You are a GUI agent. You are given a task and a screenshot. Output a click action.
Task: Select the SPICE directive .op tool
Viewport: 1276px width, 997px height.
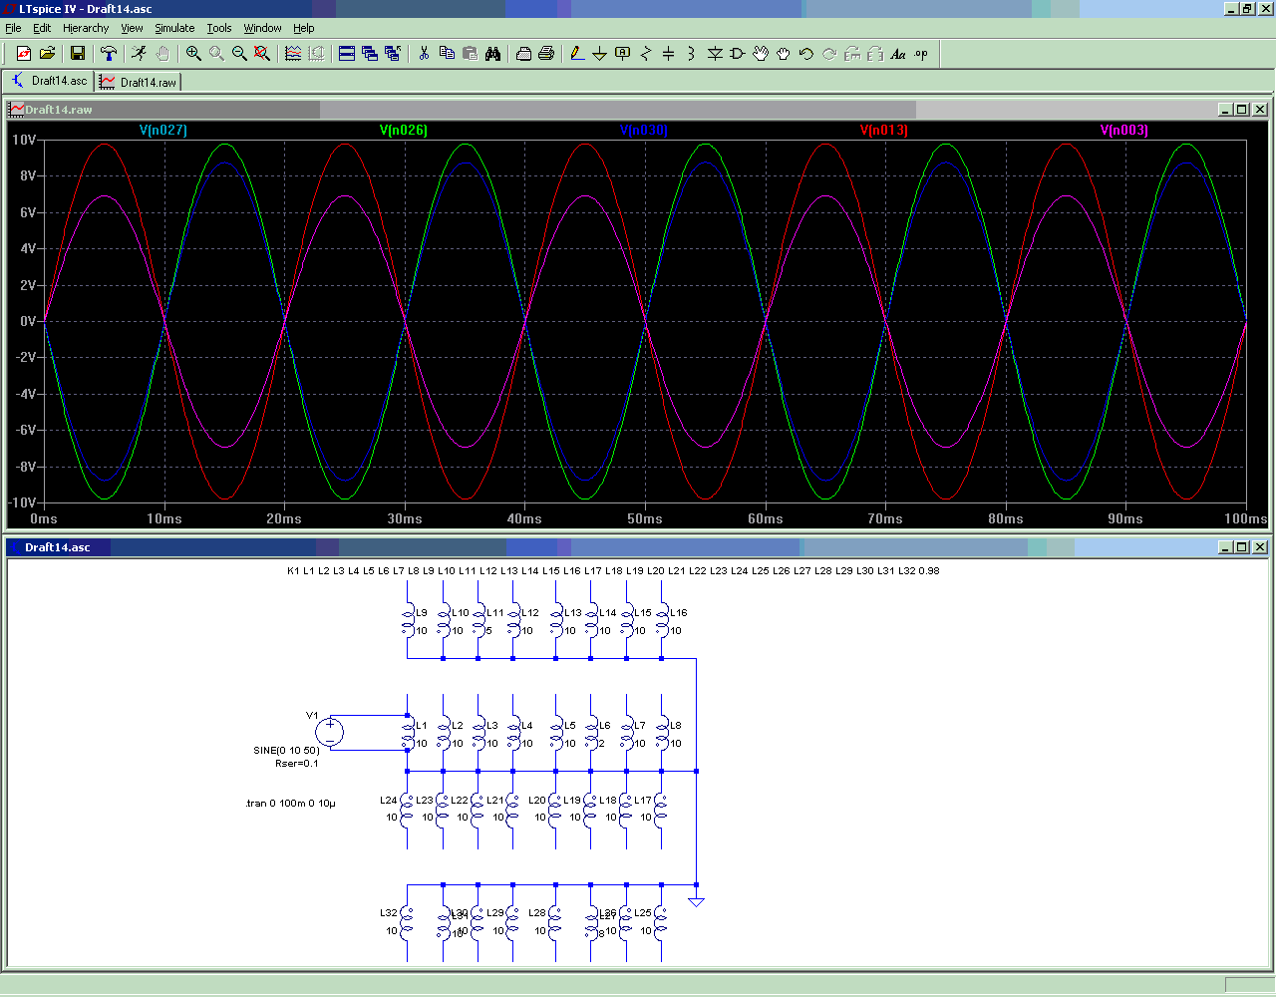pos(921,54)
